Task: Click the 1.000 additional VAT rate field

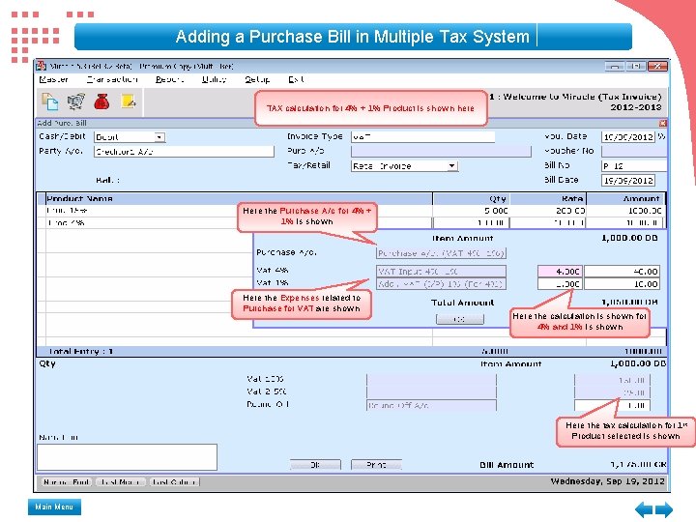Action: (560, 284)
